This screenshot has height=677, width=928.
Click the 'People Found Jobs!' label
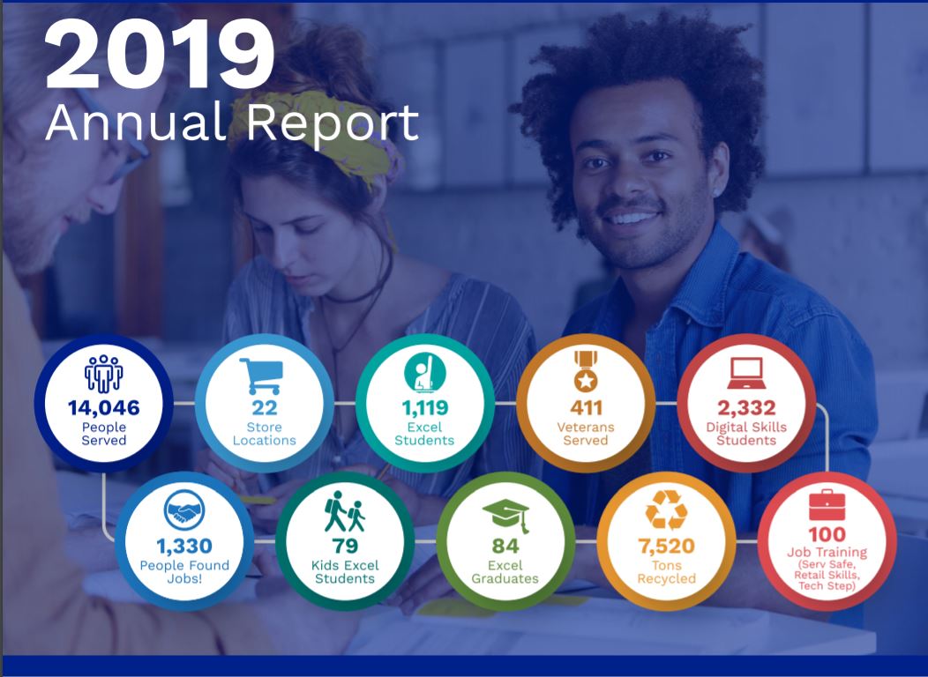pos(184,572)
